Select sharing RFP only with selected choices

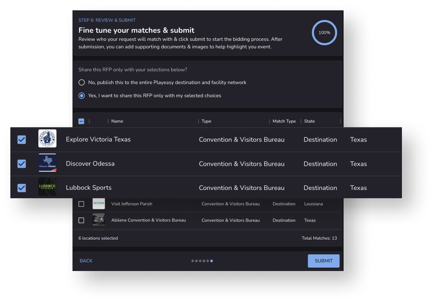coord(81,95)
